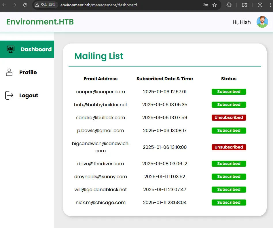Select email bob@bobbybuilder.net

point(101,105)
